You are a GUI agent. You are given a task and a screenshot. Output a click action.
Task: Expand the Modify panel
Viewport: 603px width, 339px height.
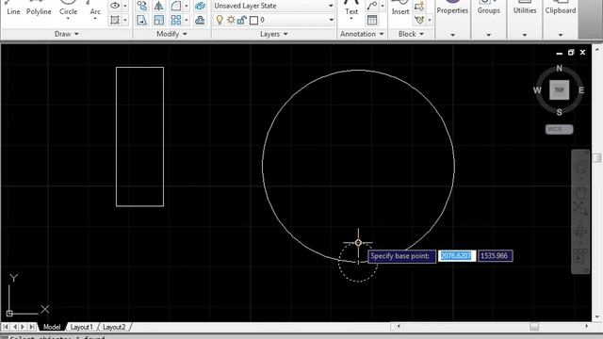[x=171, y=34]
